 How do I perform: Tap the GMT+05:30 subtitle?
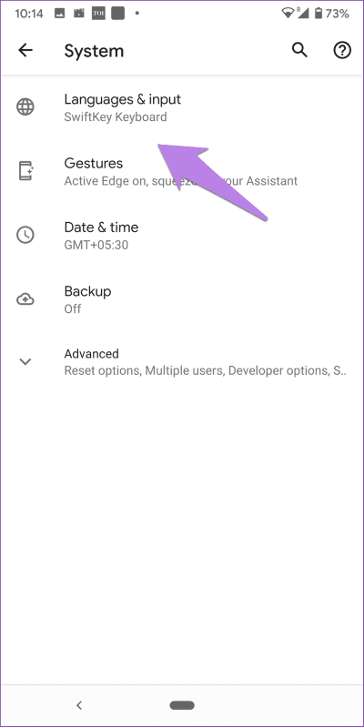[96, 245]
